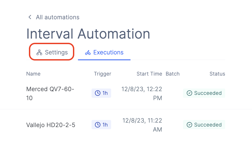Click the Executions tab bicycle icon

click(88, 53)
